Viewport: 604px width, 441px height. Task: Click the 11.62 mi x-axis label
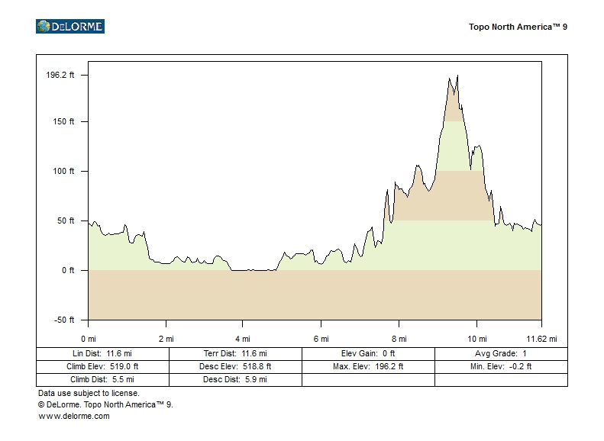click(x=541, y=339)
